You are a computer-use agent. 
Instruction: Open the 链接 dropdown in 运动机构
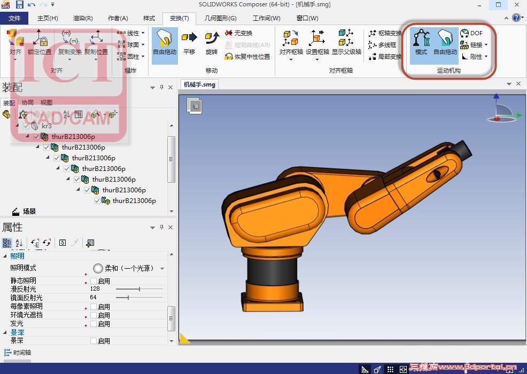point(486,45)
